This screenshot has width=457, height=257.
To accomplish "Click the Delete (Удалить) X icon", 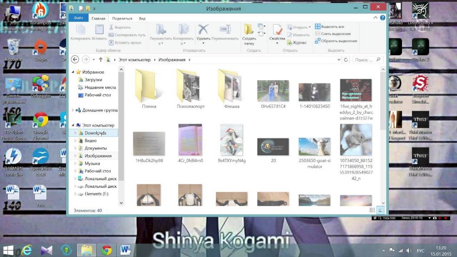I will click(x=203, y=29).
